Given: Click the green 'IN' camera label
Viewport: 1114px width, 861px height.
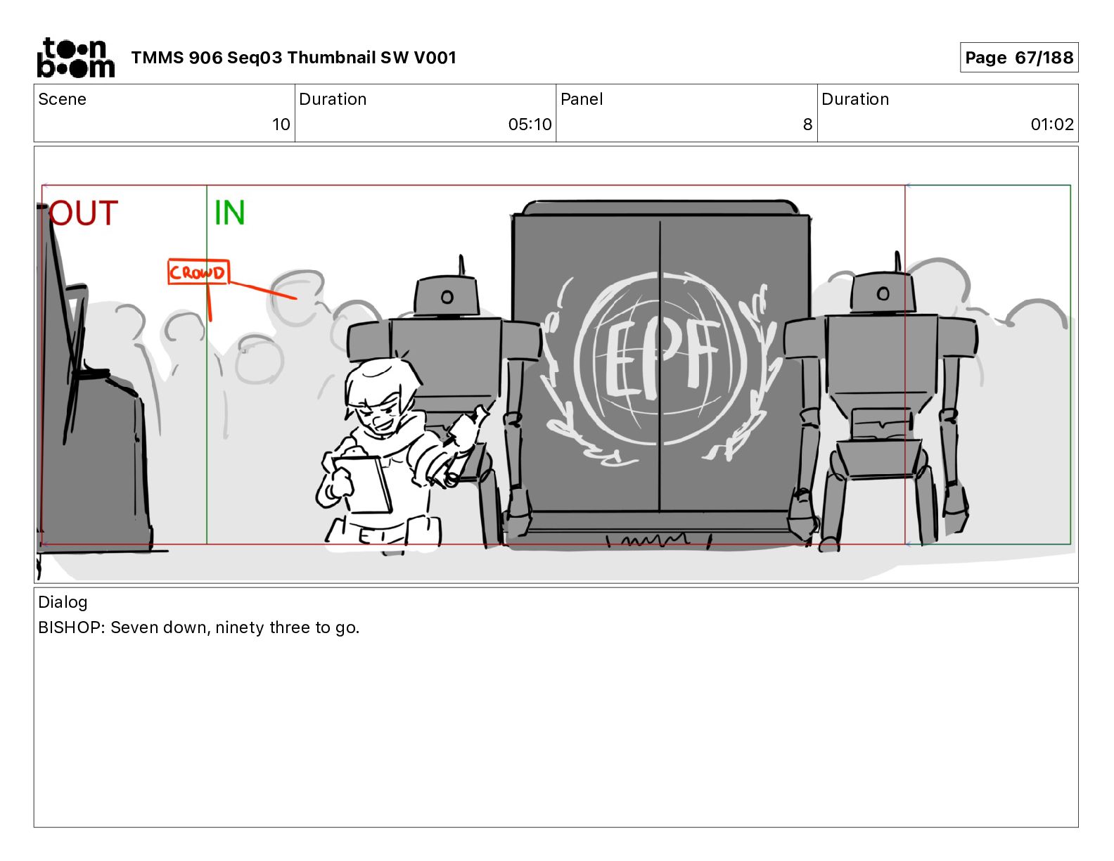Looking at the screenshot, I should click(x=229, y=212).
